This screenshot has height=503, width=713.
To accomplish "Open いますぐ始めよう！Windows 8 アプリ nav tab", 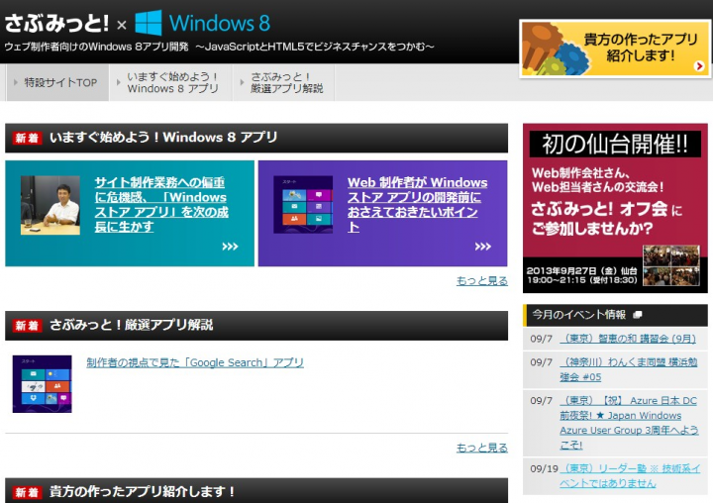I will pos(171,82).
